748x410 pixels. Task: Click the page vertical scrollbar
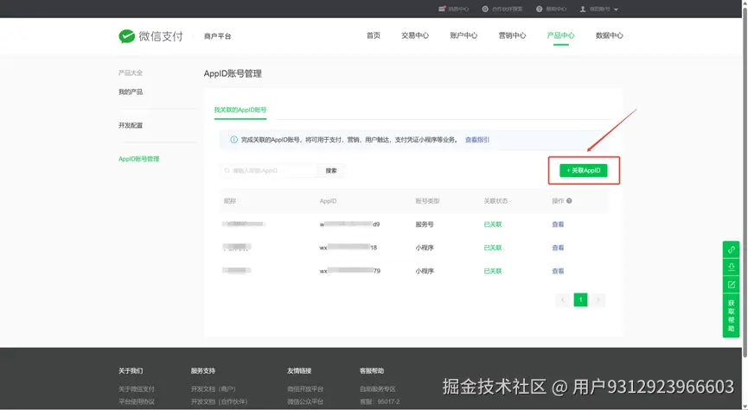click(x=745, y=181)
